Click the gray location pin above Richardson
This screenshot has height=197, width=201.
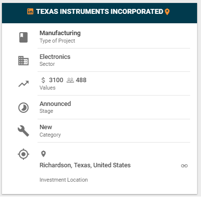coord(43,154)
